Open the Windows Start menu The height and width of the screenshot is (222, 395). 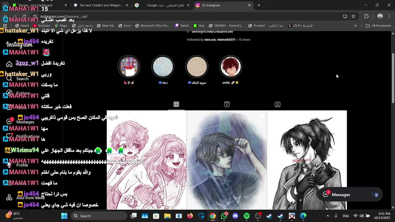(x=64, y=216)
